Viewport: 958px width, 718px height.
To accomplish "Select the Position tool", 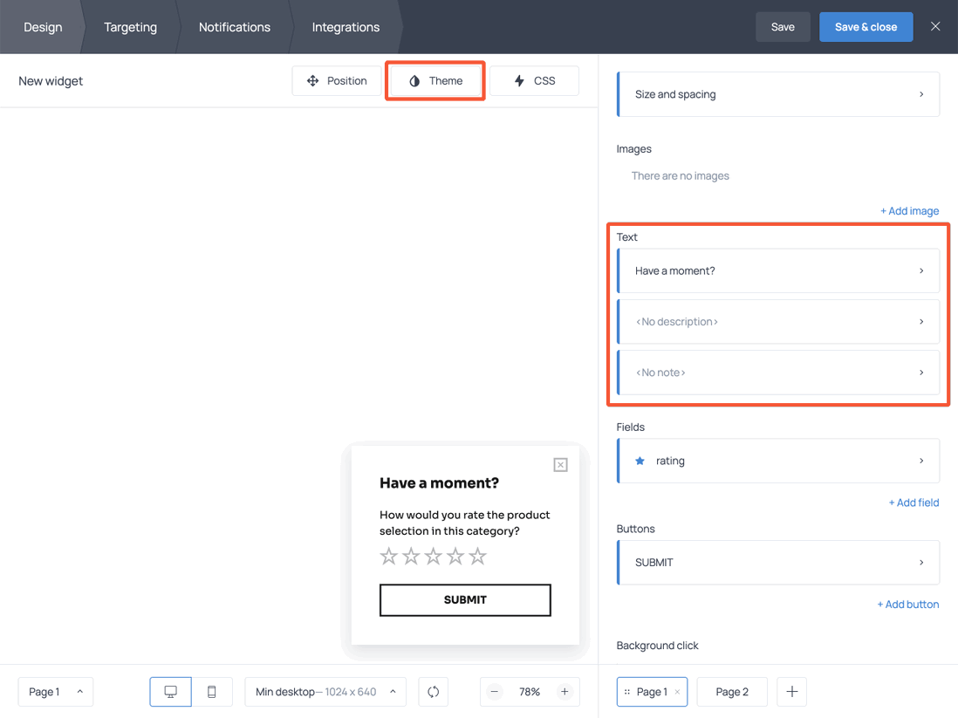I will click(x=337, y=80).
